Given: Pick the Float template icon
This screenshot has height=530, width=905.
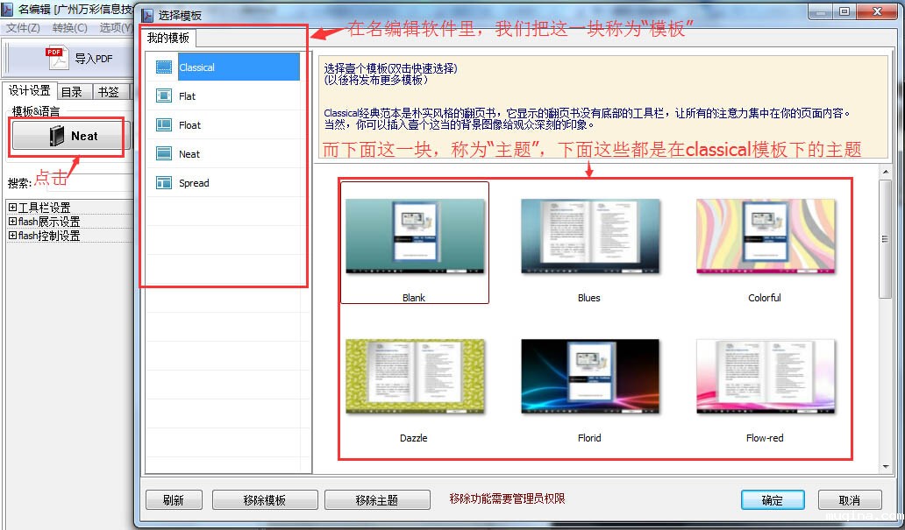Looking at the screenshot, I should coord(163,125).
